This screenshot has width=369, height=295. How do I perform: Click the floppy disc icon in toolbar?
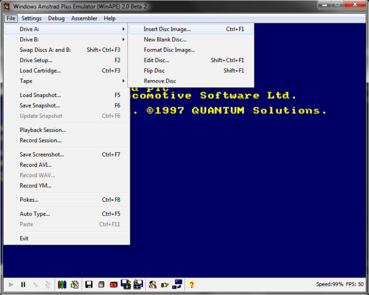(88, 285)
